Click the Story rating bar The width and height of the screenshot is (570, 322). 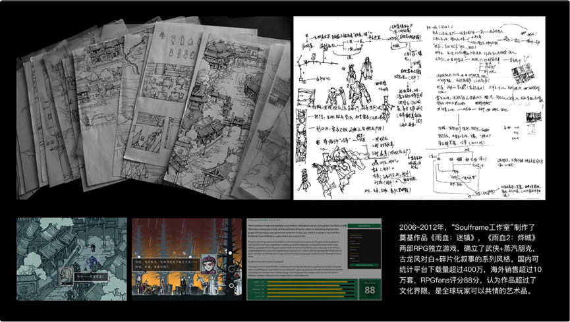(311, 296)
